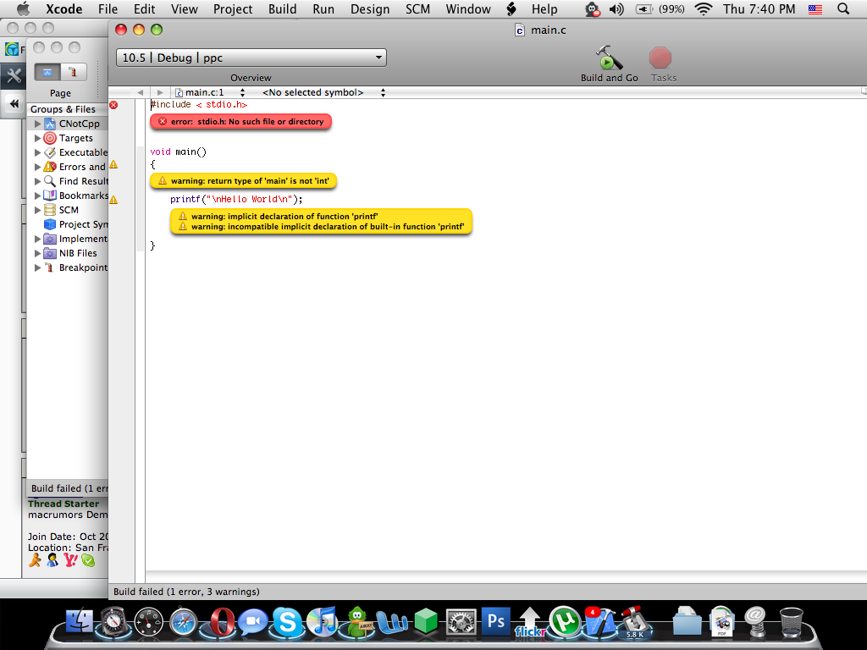The width and height of the screenshot is (867, 650).
Task: Click the implicit declaration of printf warning
Action: (284, 216)
